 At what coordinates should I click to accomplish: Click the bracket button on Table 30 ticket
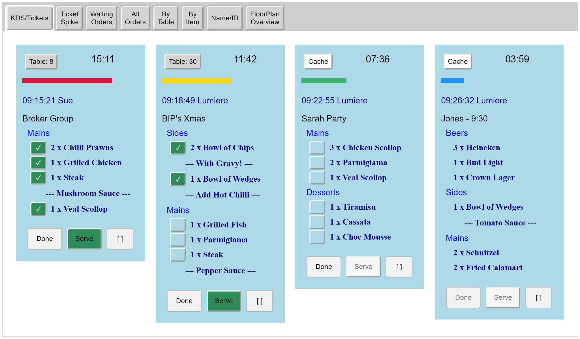click(x=259, y=301)
